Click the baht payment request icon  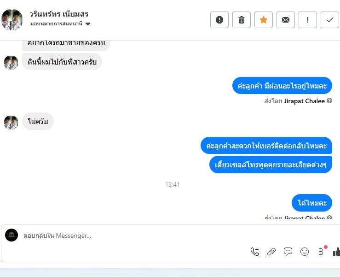[321, 252]
